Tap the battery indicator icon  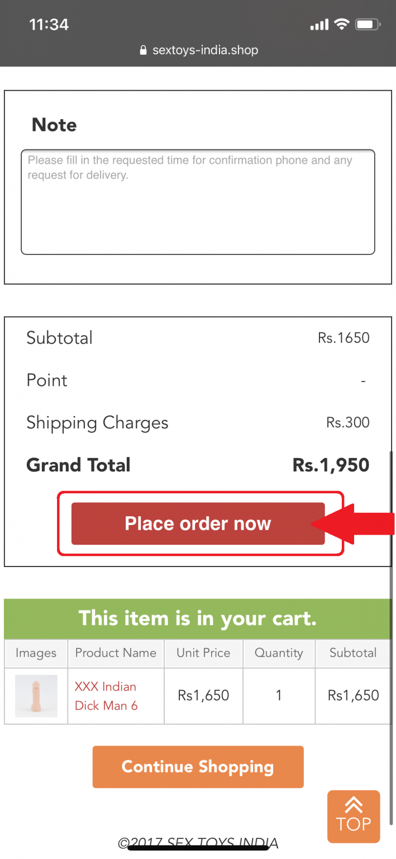tap(368, 25)
